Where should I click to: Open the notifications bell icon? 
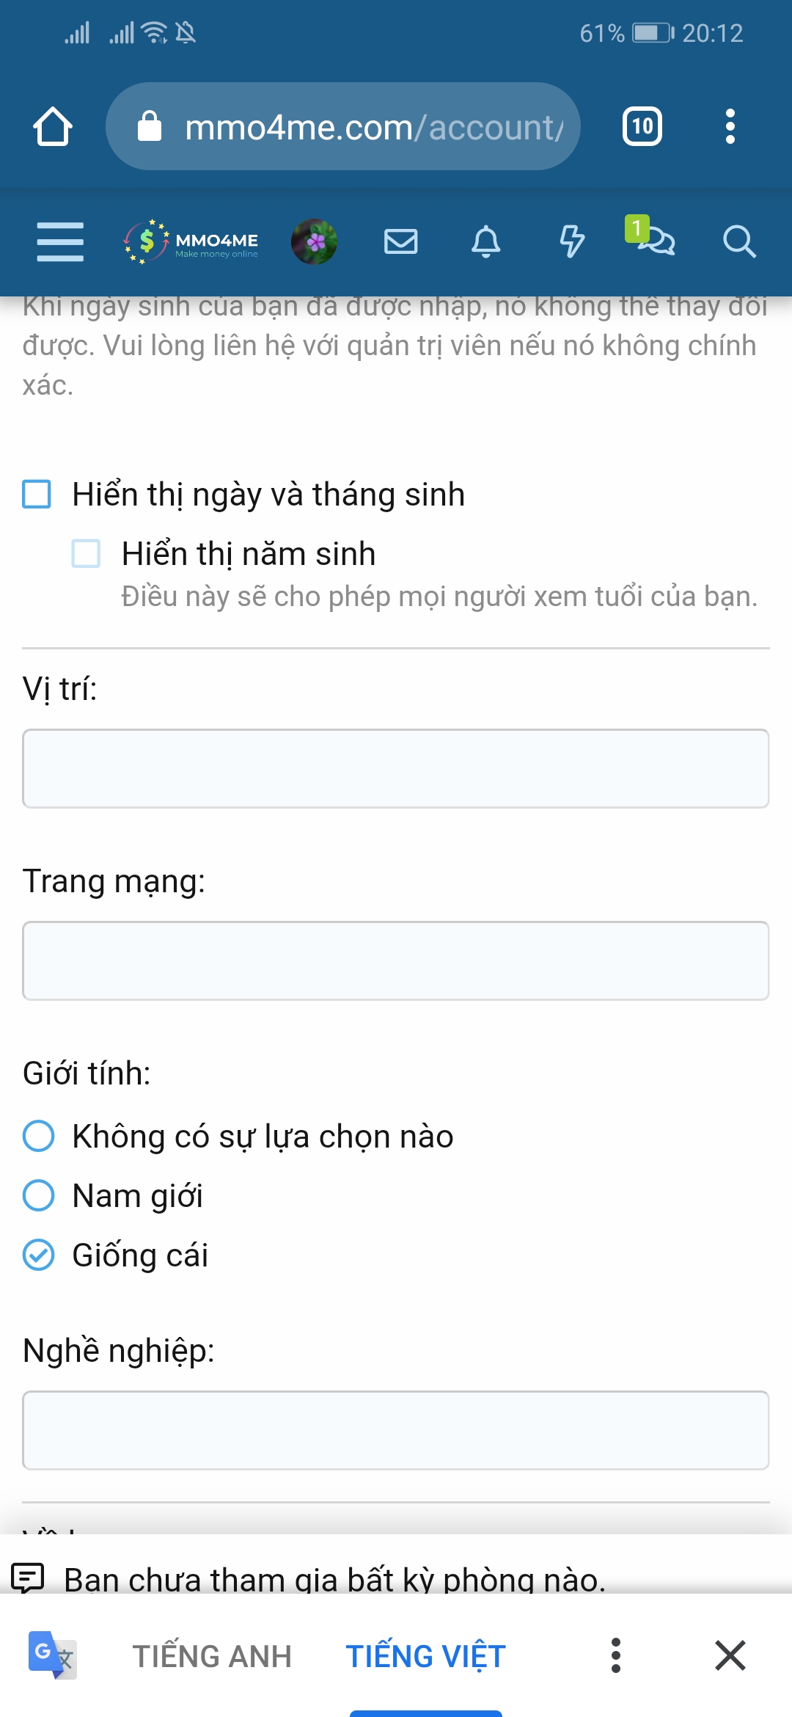(x=485, y=241)
